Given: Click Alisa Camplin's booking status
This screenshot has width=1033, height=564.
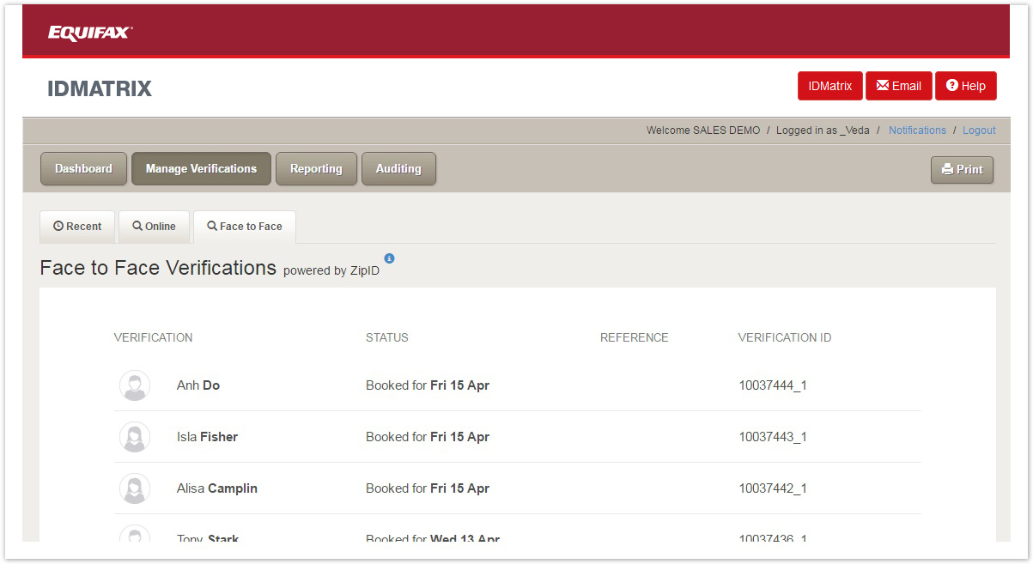Looking at the screenshot, I should (428, 488).
